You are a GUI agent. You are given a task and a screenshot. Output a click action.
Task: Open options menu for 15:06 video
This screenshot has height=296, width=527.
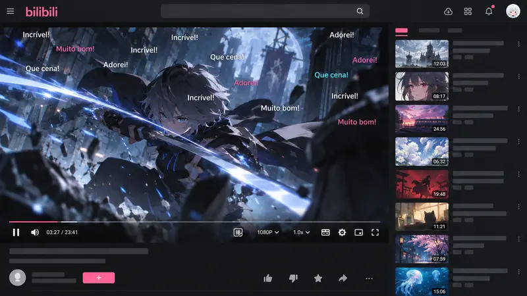point(518,272)
